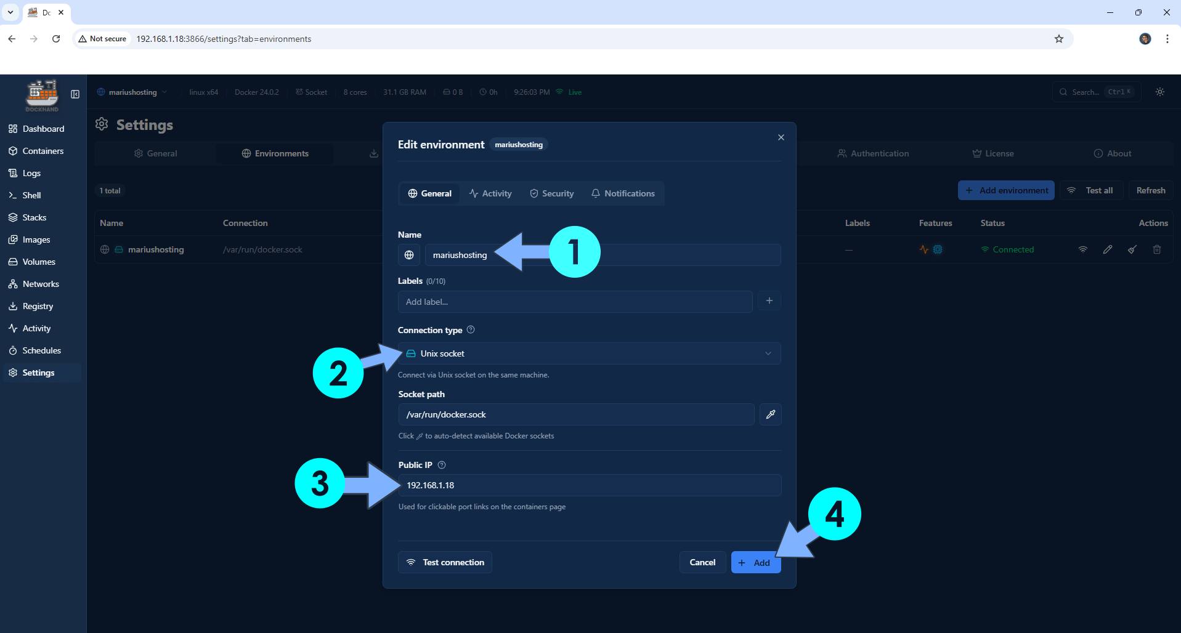The height and width of the screenshot is (633, 1181).
Task: Open the Networks section
Action: tap(41, 284)
